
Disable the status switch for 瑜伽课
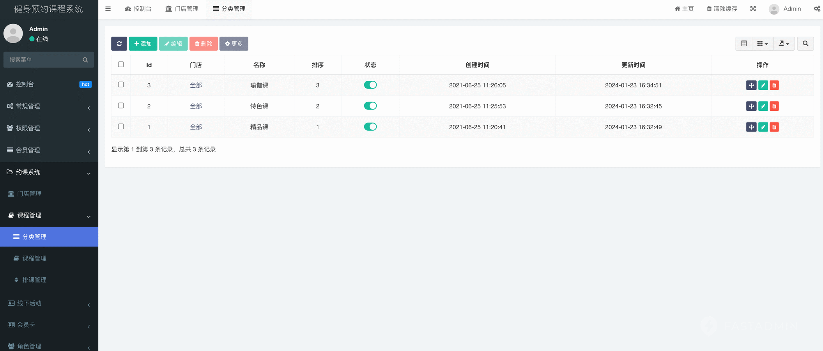pos(370,85)
